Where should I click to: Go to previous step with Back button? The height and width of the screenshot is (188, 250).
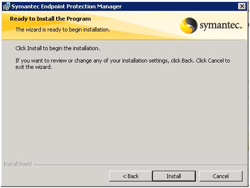click(130, 176)
